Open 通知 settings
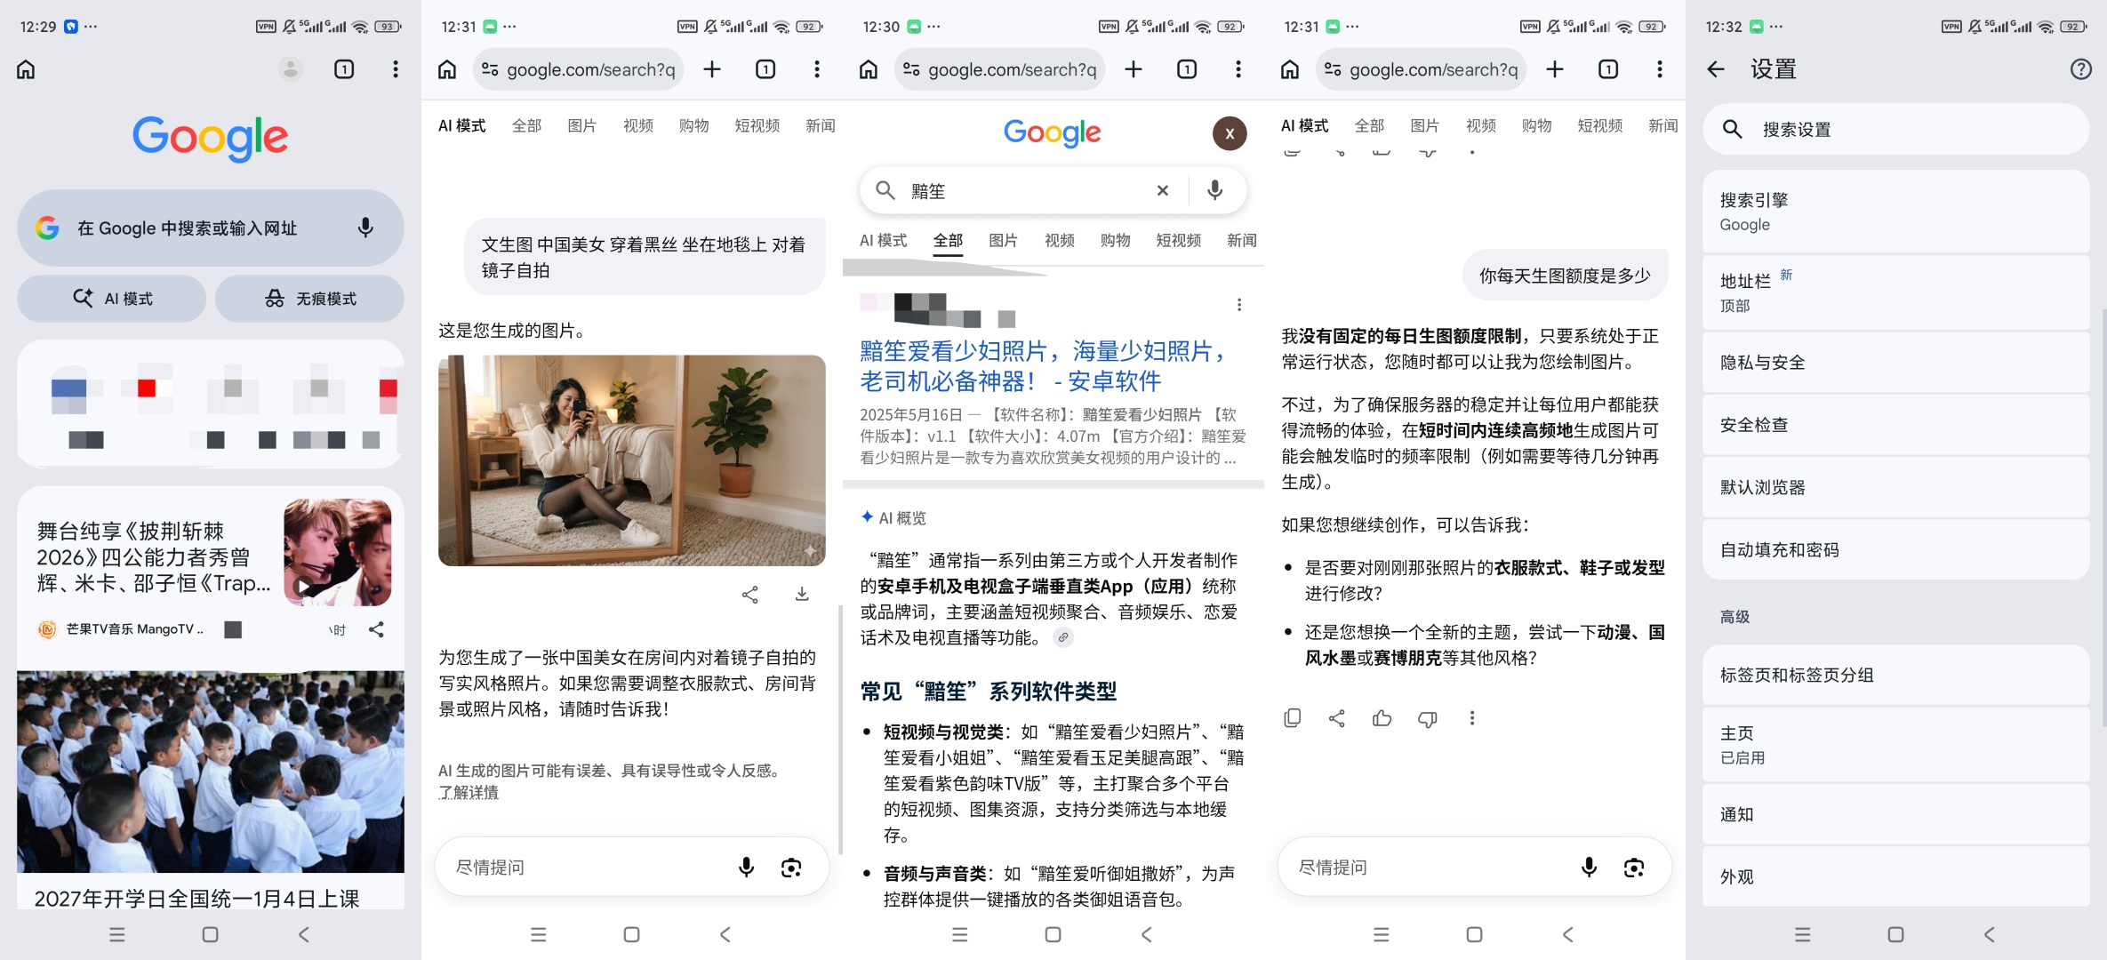The width and height of the screenshot is (2107, 960). pos(1895,814)
